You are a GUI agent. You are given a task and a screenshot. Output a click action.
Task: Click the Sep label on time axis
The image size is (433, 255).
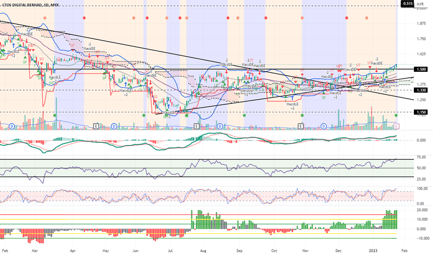coord(239,251)
